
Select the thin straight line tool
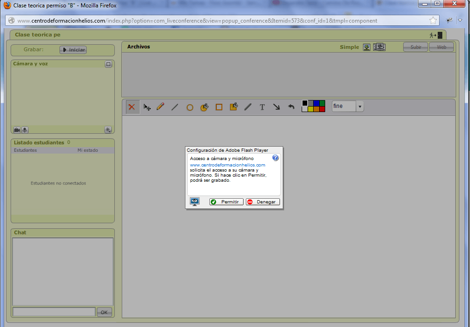[x=175, y=107]
